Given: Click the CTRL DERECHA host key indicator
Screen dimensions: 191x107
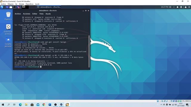Looking at the screenshot, I should click(x=186, y=101).
